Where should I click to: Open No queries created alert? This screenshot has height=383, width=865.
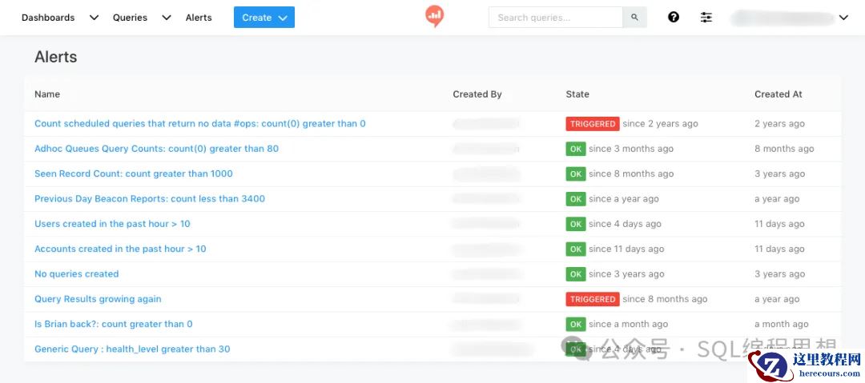77,274
